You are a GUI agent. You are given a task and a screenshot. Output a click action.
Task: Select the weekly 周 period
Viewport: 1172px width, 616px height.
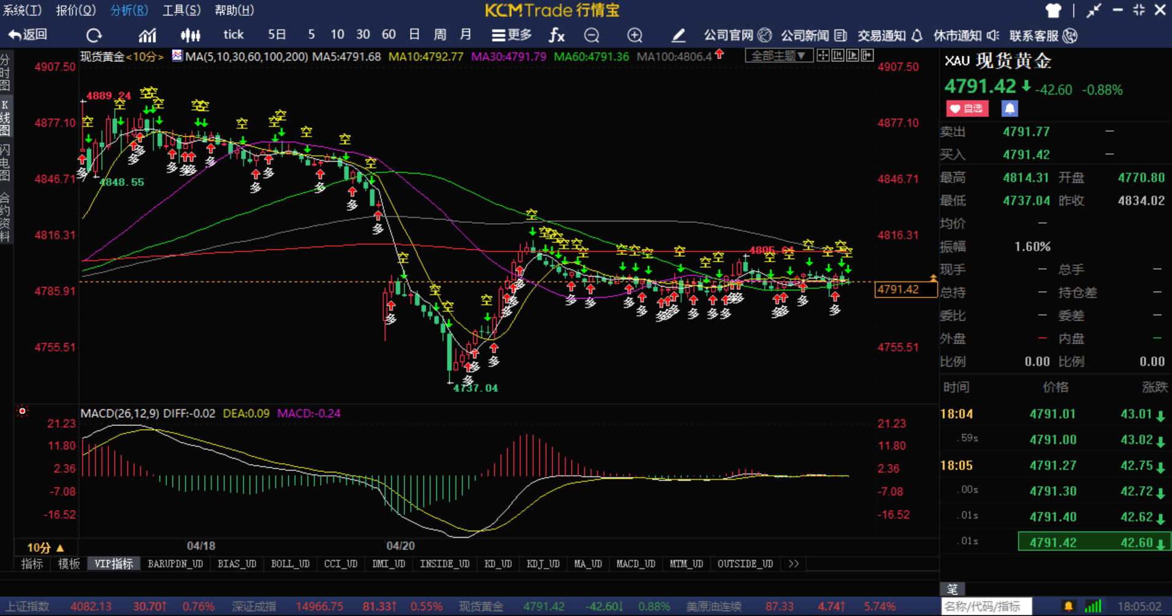tap(440, 35)
